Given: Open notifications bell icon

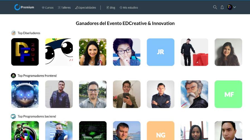Looking at the screenshot, I should (x=222, y=7).
